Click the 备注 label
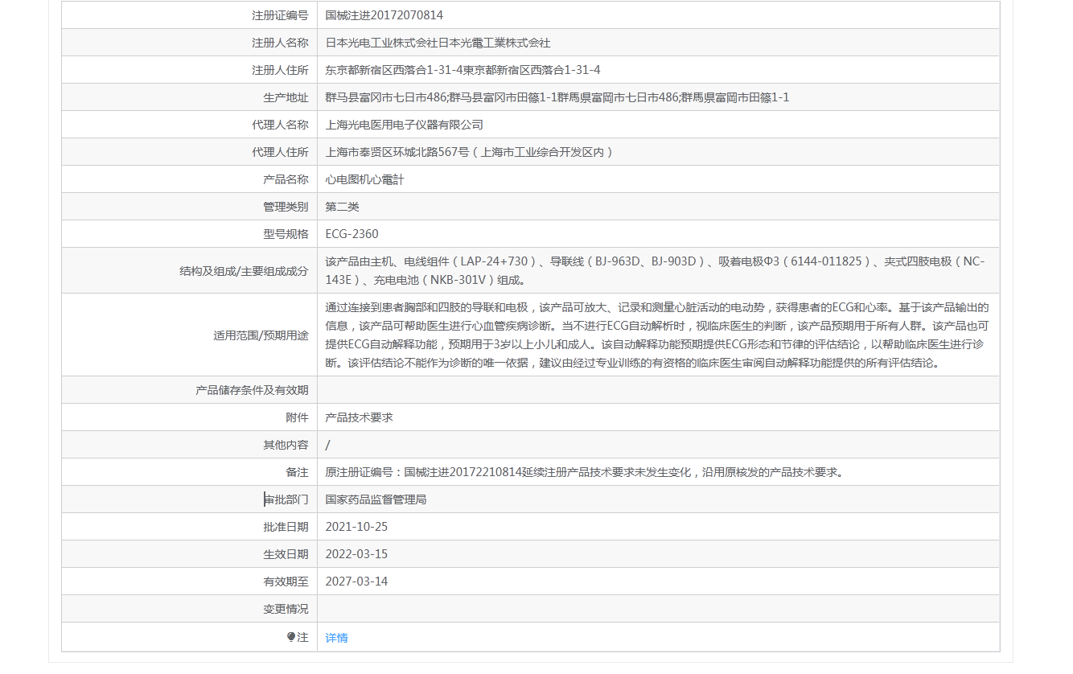The height and width of the screenshot is (674, 1073). (x=297, y=472)
